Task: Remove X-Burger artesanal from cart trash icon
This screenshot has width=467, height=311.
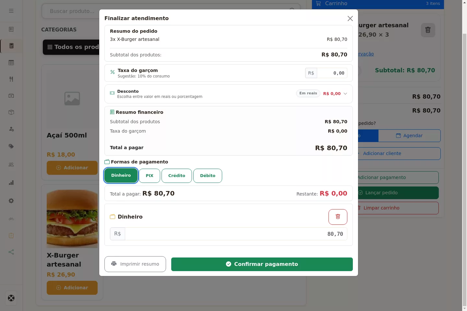Action: click(x=428, y=30)
